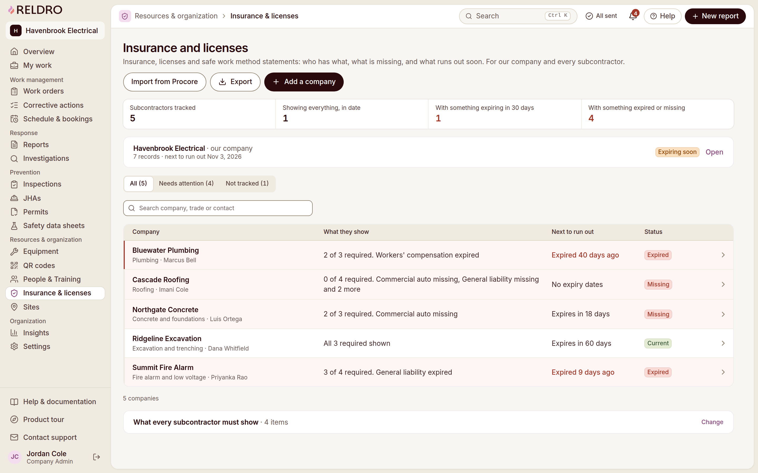Focus the Search company, trade or contact field
This screenshot has height=473, width=758.
point(218,208)
